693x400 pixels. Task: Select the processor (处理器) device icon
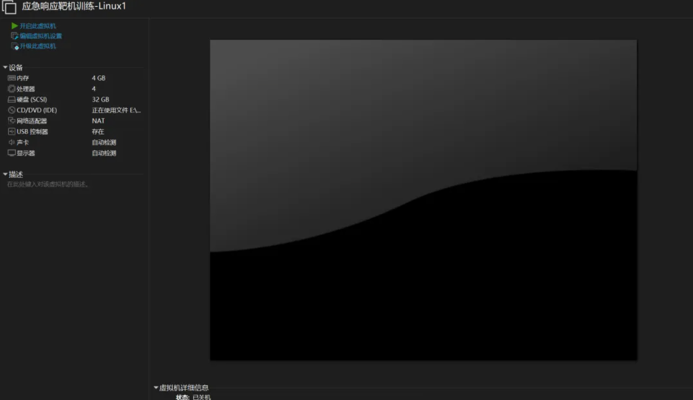pyautogui.click(x=11, y=89)
